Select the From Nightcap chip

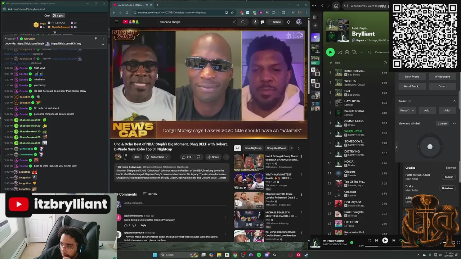point(253,148)
